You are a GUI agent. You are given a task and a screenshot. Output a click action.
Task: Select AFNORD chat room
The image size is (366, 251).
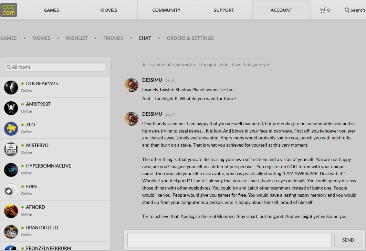pyautogui.click(x=55, y=211)
